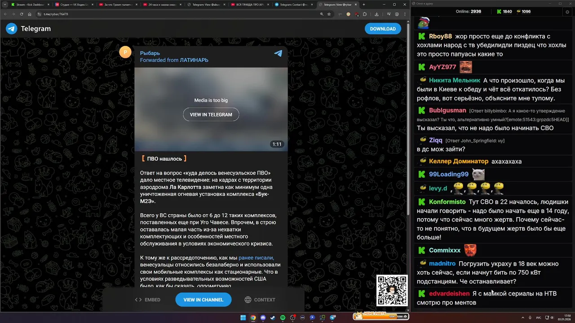Open a new browser tab
The width and height of the screenshot is (575, 323).
[363, 4]
